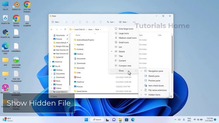Image resolution: width=219 pixels, height=123 pixels.
Task: Collapse This PC in navigation pane
Action: (50, 66)
